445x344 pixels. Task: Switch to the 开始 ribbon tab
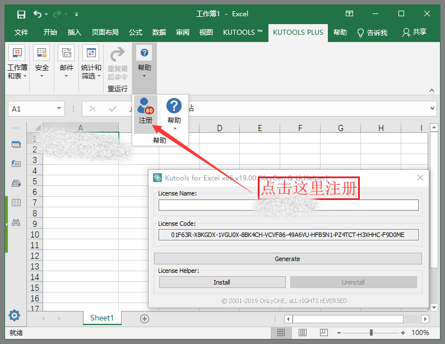[x=50, y=32]
